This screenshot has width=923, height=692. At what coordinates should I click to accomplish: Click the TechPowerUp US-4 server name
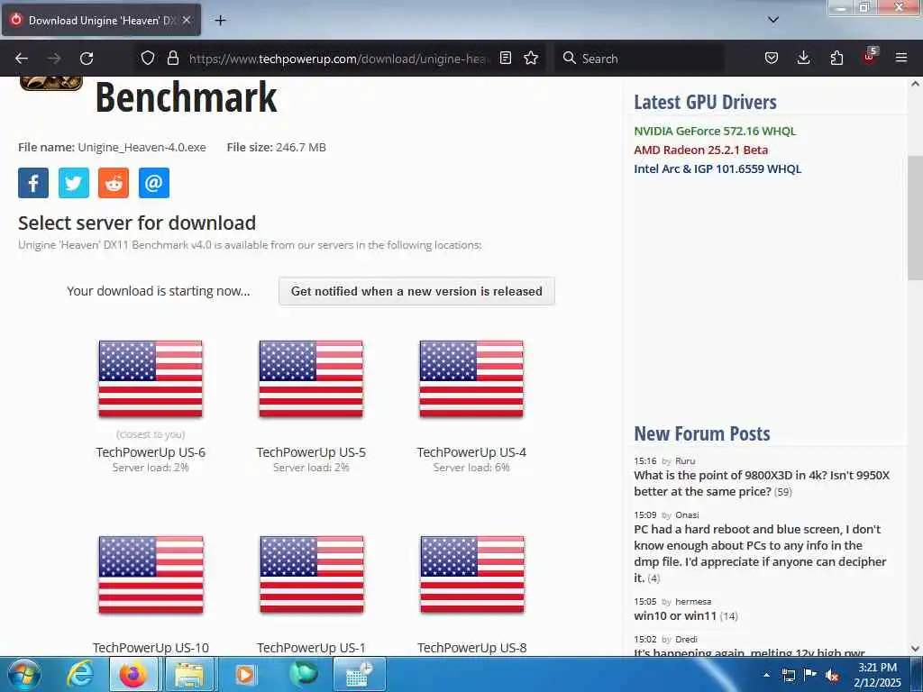[x=471, y=452]
